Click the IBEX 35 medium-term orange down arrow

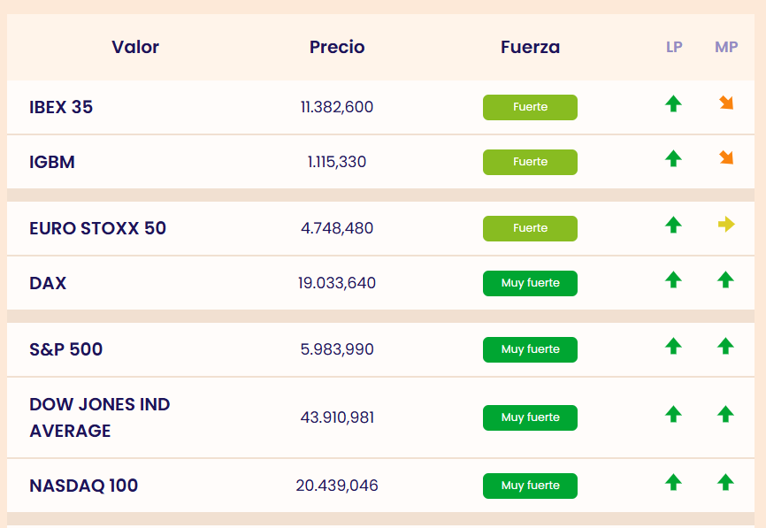pyautogui.click(x=726, y=103)
